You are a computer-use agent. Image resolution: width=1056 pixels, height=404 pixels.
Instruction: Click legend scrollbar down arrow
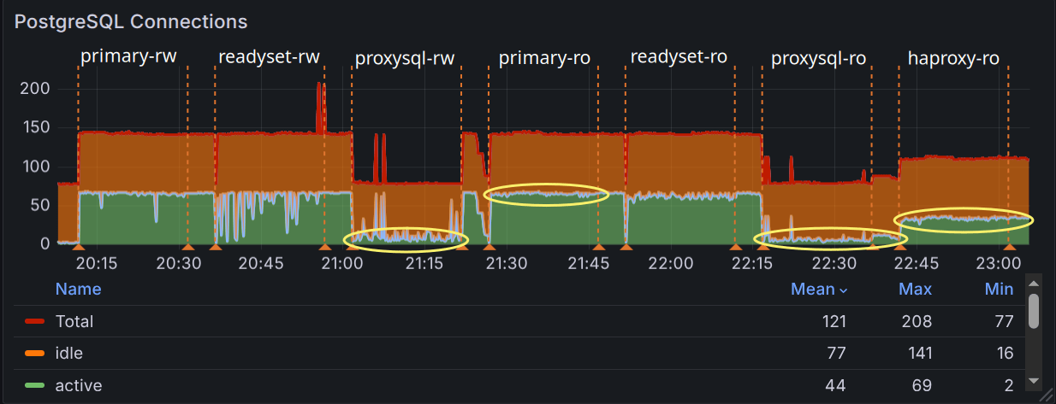[x=1033, y=380]
